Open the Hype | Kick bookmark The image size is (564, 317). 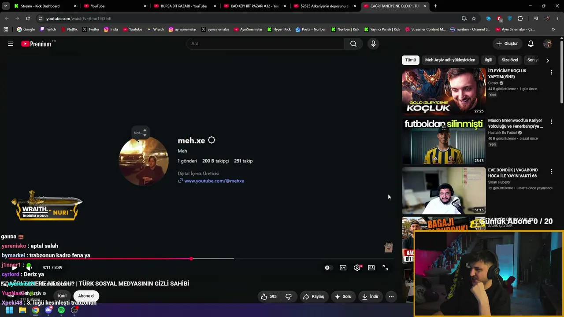[x=279, y=29]
